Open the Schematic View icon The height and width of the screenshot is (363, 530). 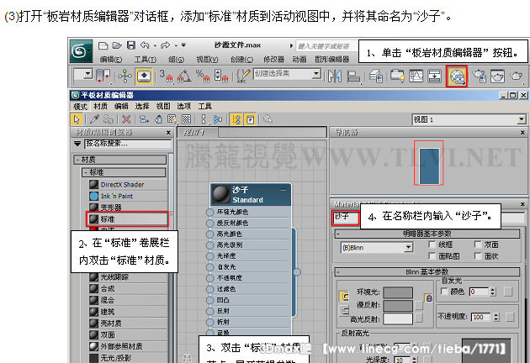pos(435,76)
